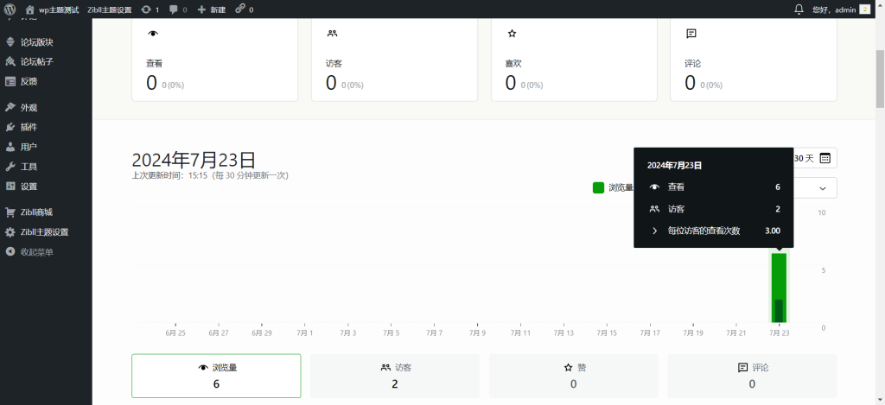Click the green July 23 chart bar
Viewport: 885px width, 405px height.
pyautogui.click(x=779, y=287)
